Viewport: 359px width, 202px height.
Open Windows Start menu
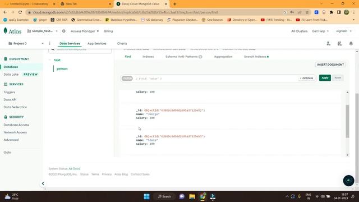[x=146, y=196]
